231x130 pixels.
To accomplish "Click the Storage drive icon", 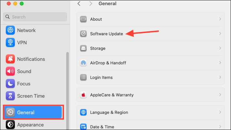I will 83,48.
